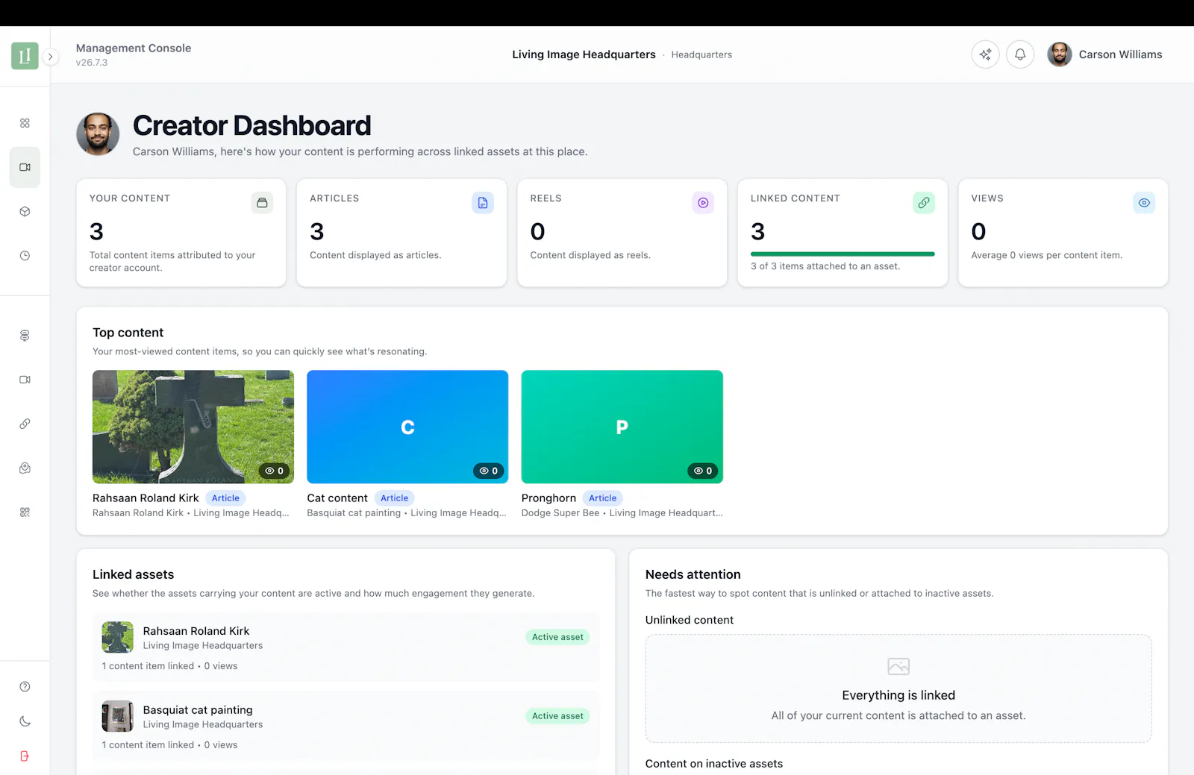Click the Articles card document icon
The width and height of the screenshot is (1194, 775).
[483, 203]
